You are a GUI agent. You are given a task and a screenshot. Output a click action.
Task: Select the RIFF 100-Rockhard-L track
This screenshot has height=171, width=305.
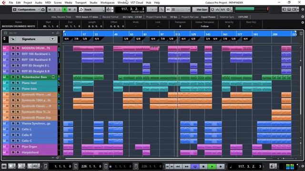pyautogui.click(x=36, y=54)
